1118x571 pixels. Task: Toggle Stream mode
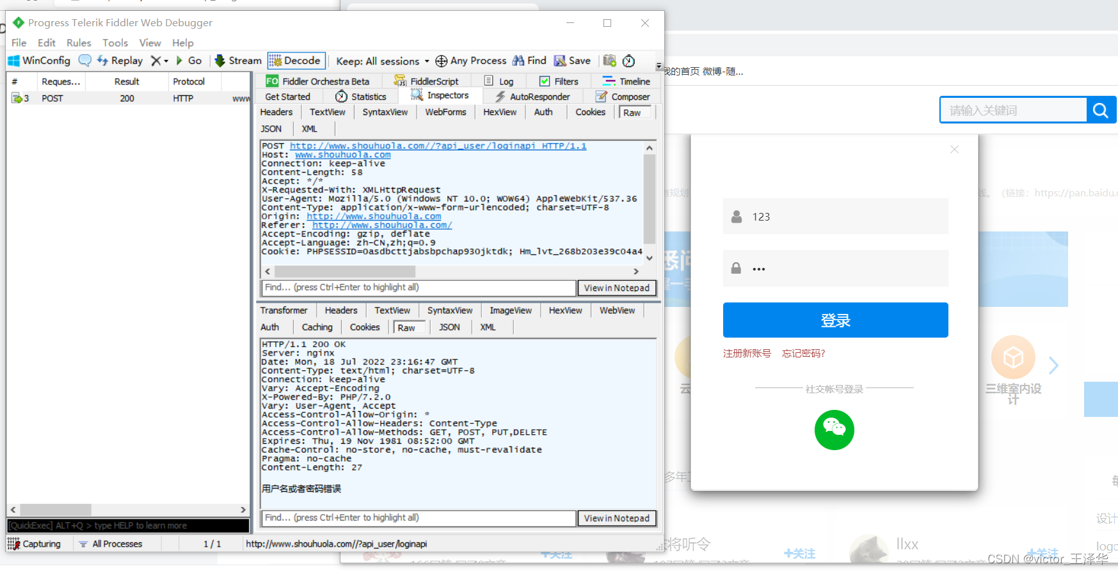pos(238,61)
